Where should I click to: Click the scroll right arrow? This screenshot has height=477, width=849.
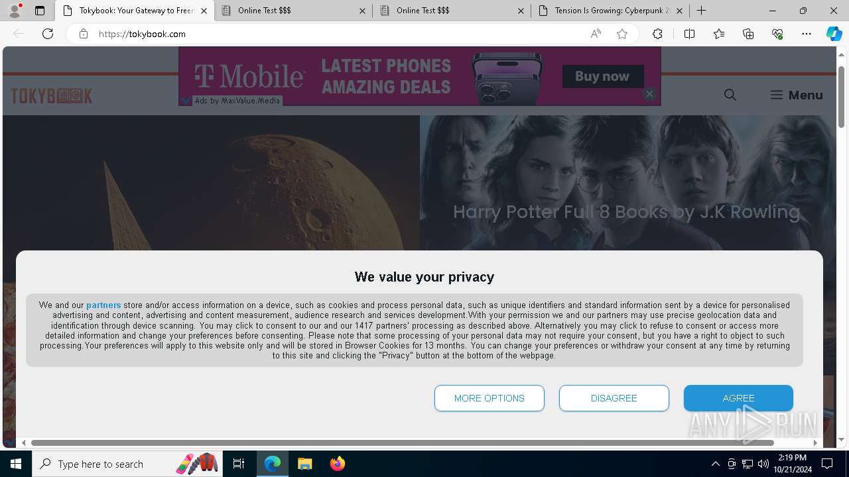(x=815, y=443)
